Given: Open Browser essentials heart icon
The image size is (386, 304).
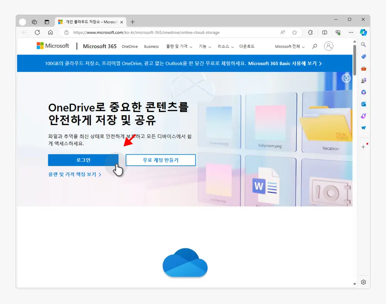Looking at the screenshot, I should (338, 32).
